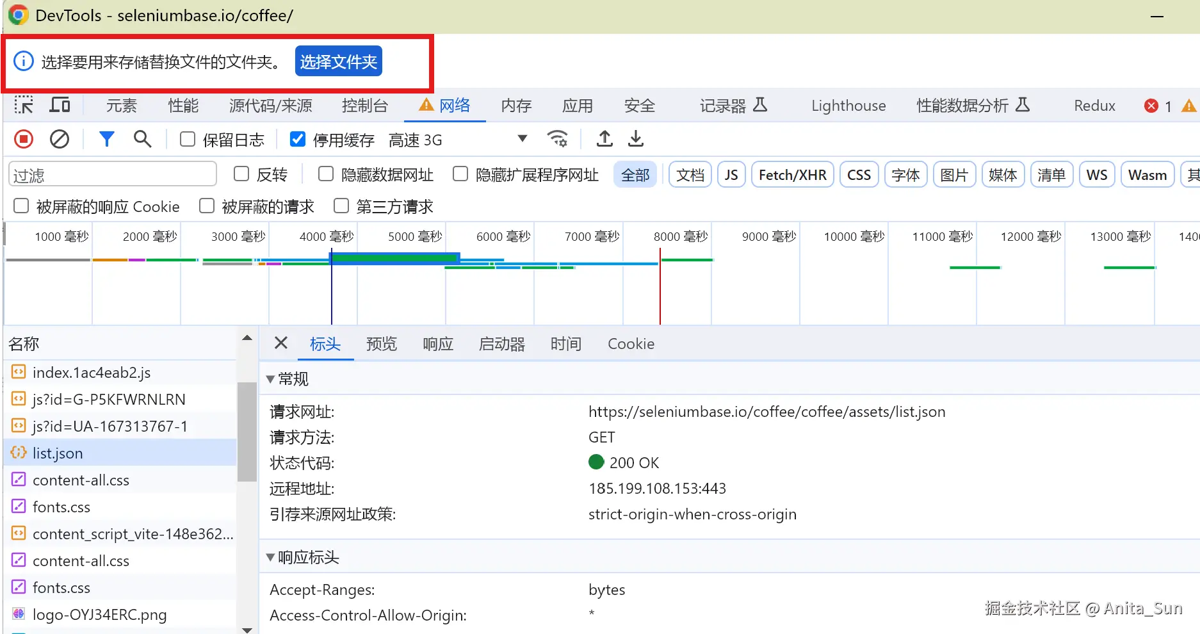Enable the 反转 filter checkbox

point(241,174)
